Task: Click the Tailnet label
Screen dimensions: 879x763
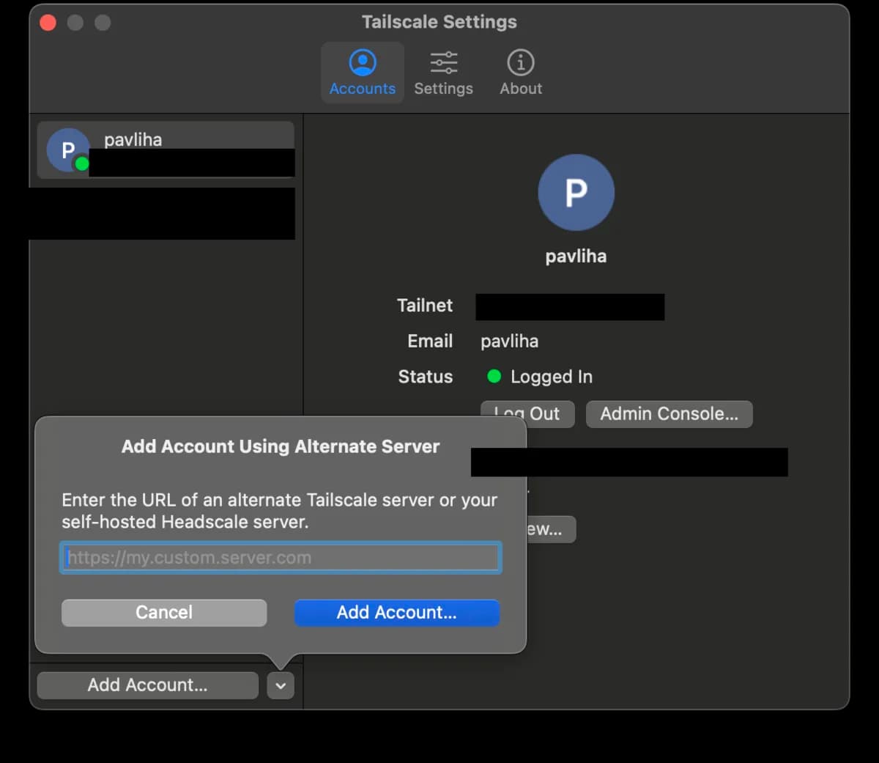Action: pyautogui.click(x=425, y=306)
